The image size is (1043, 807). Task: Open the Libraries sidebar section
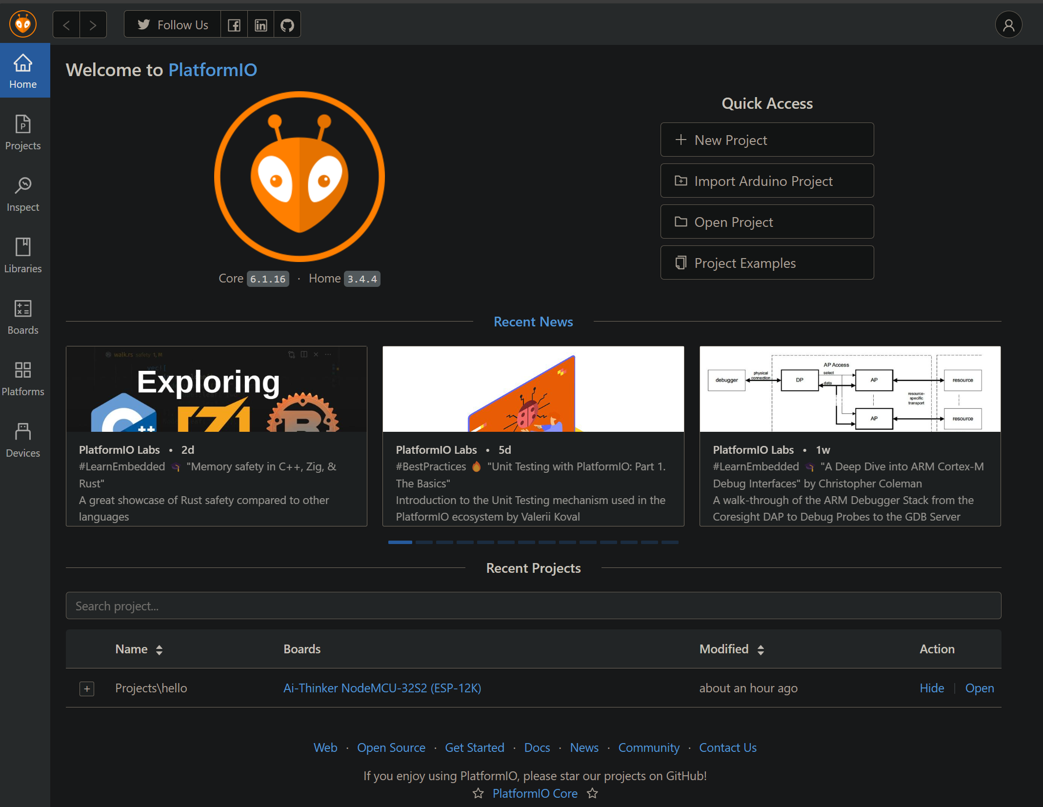23,256
